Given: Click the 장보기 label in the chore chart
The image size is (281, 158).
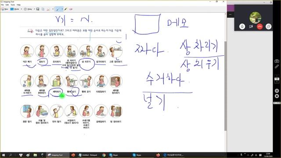Looking at the screenshot, I should (x=42, y=61).
